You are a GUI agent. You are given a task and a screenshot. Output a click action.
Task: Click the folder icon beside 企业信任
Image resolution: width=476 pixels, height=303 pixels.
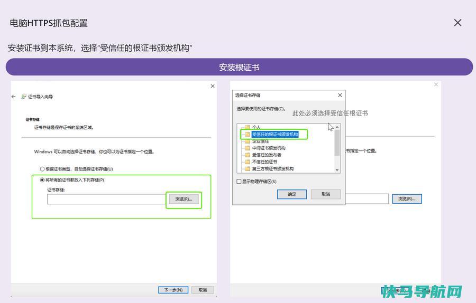pos(248,141)
